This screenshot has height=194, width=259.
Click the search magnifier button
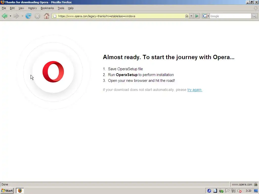tap(254, 16)
